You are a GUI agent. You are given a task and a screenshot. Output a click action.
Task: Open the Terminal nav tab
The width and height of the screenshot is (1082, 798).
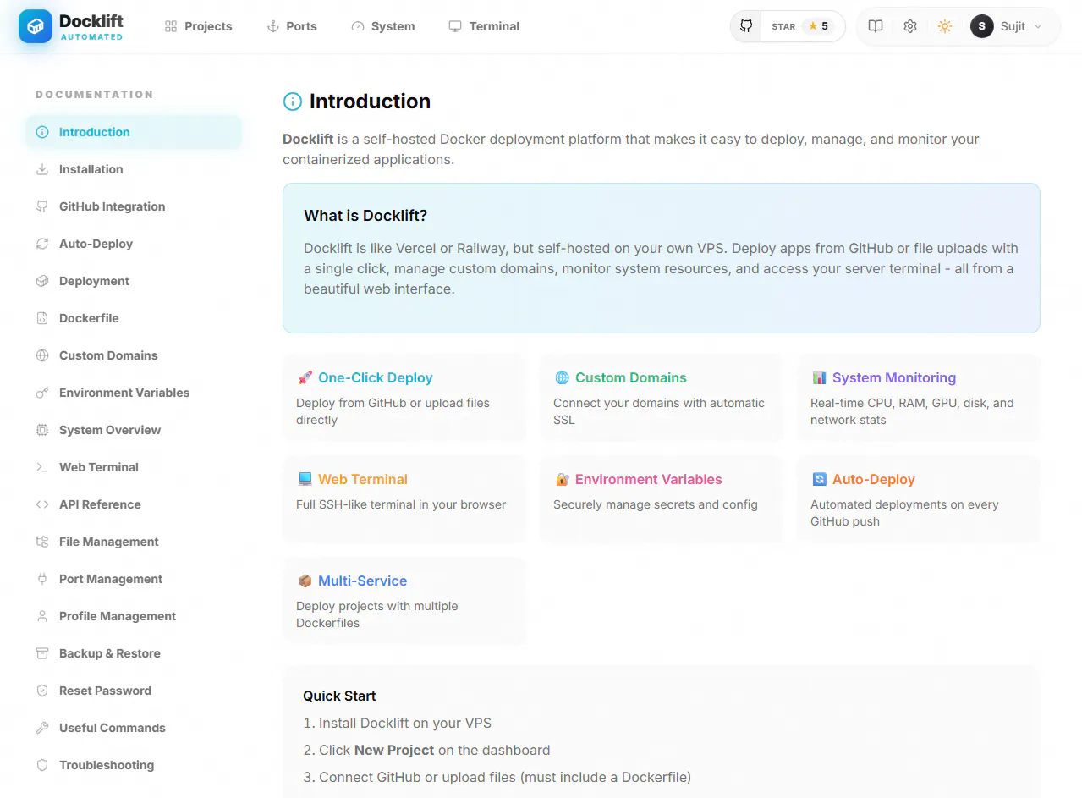(x=484, y=26)
